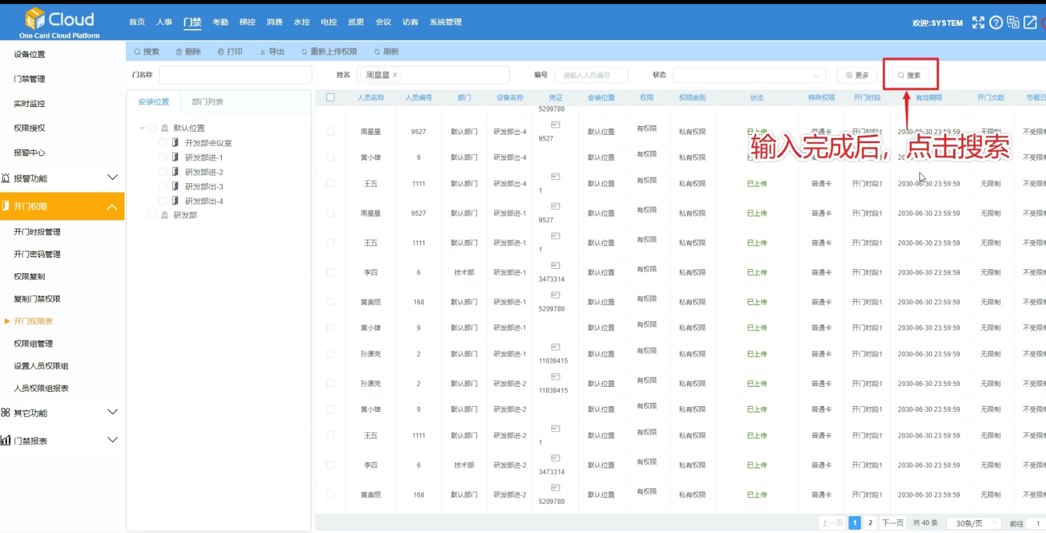This screenshot has height=533, width=1046.
Task: Open the 首页 top menu
Action: tap(137, 22)
